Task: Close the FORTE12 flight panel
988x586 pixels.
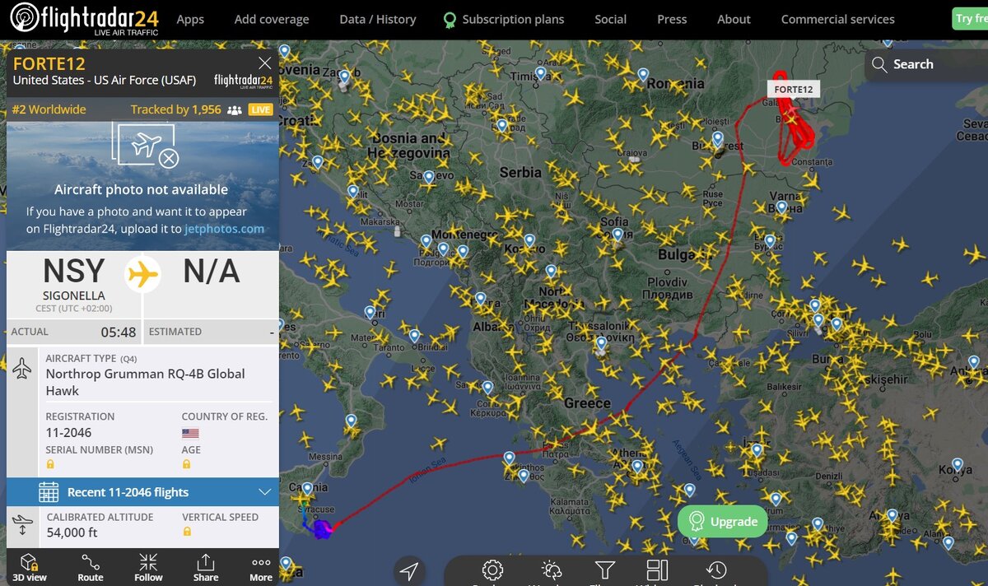Action: tap(264, 63)
